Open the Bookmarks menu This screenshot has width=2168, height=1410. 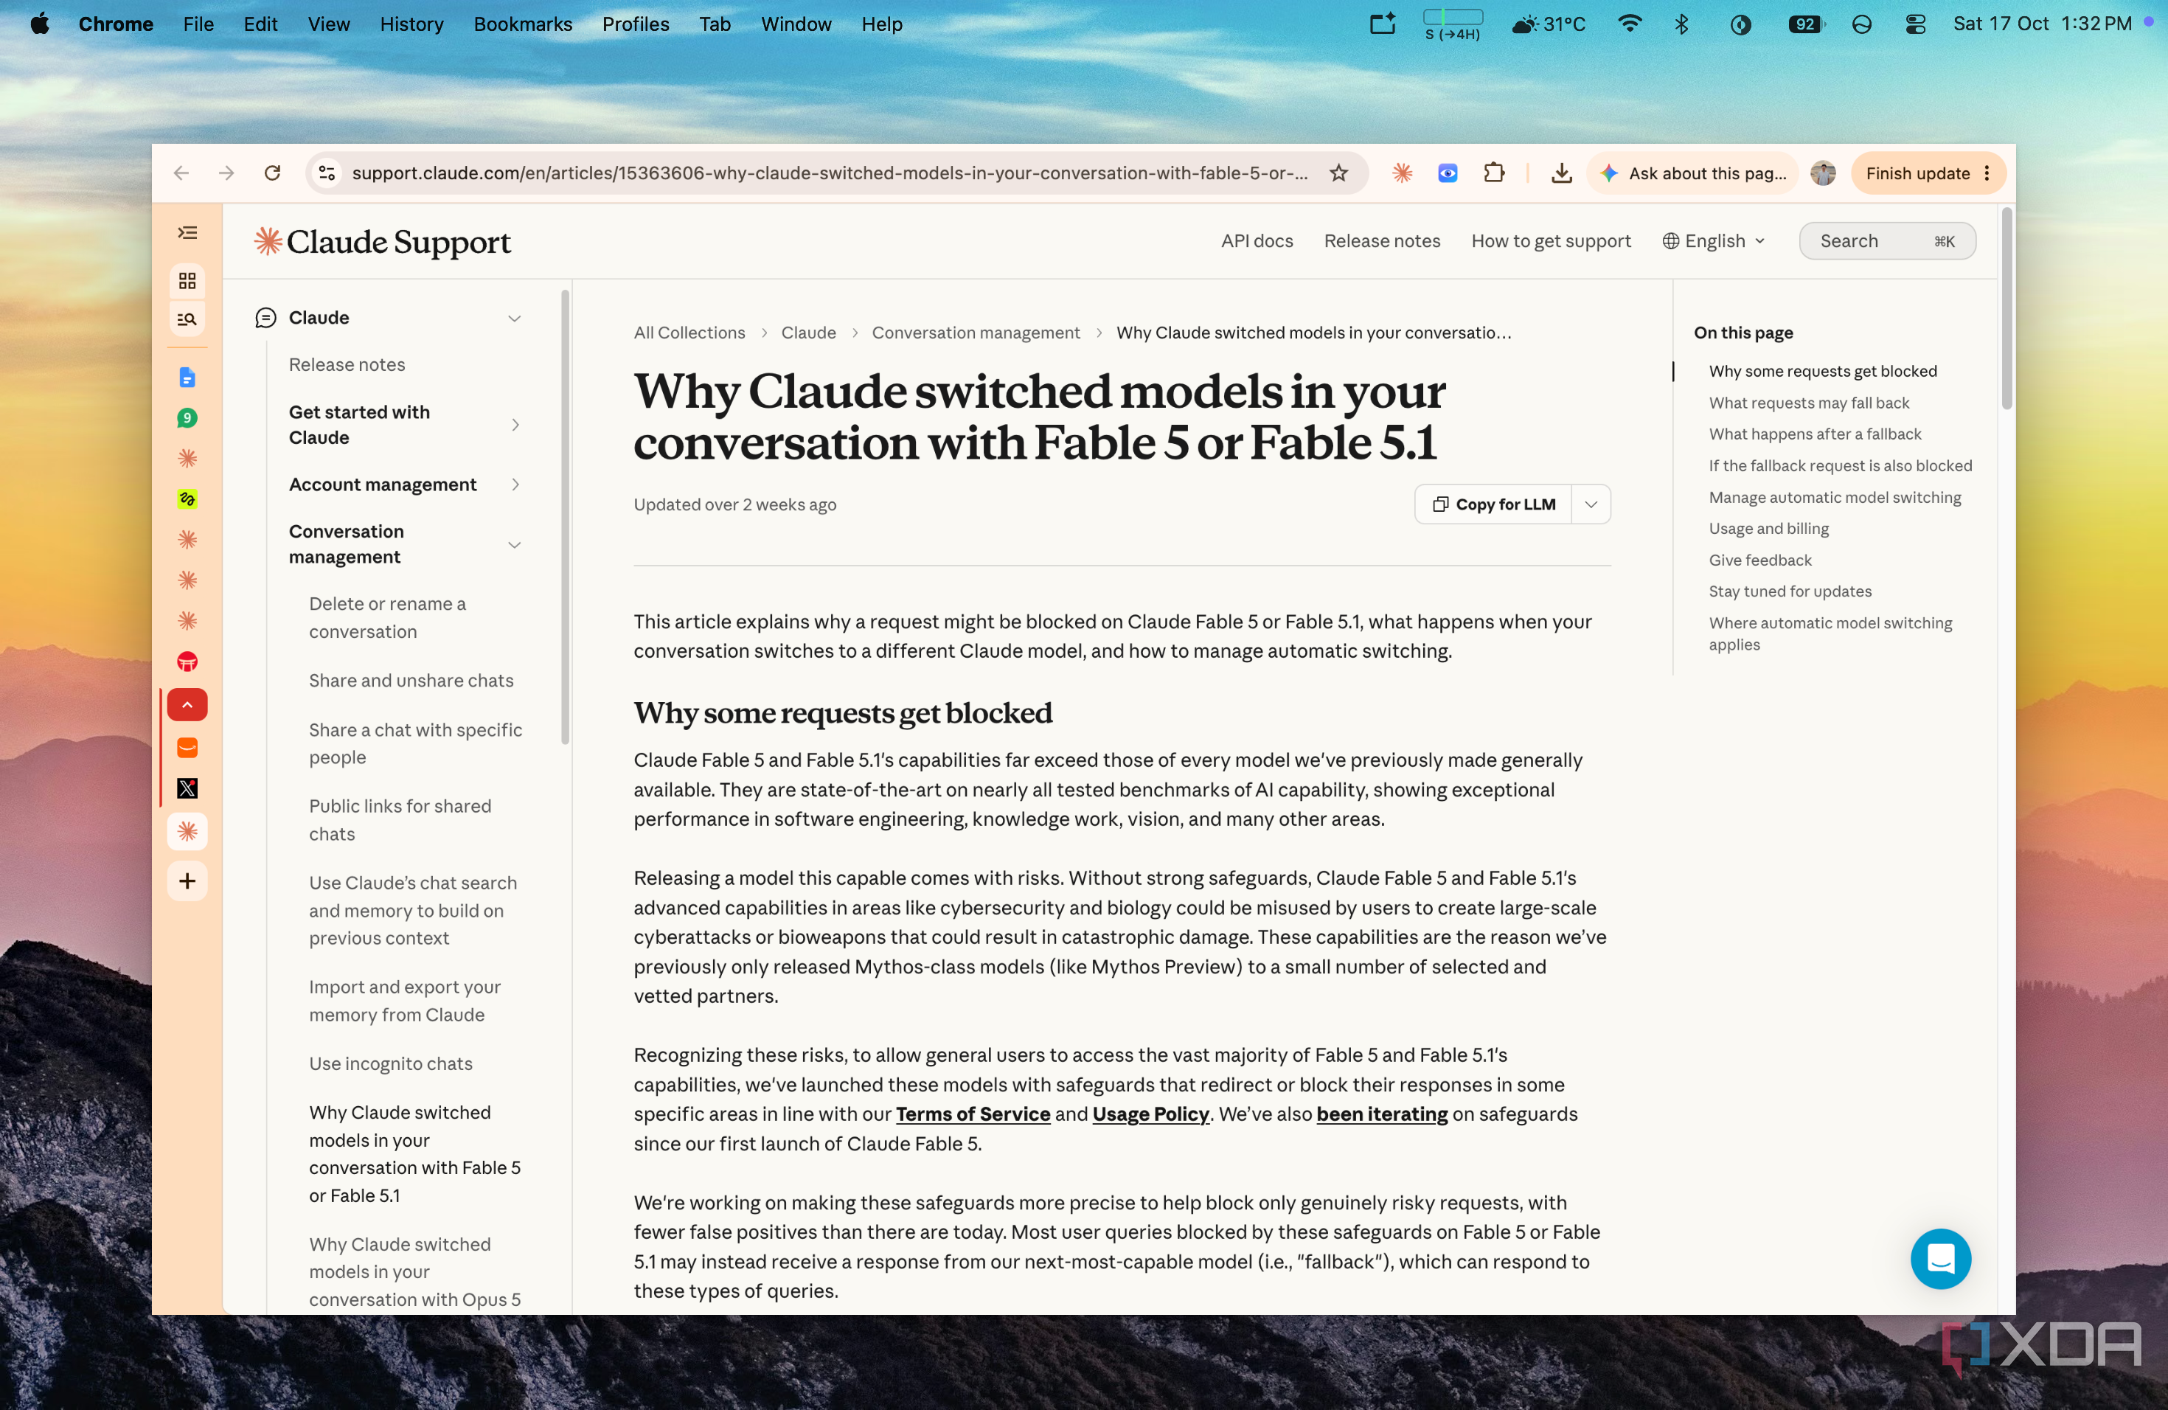(523, 24)
